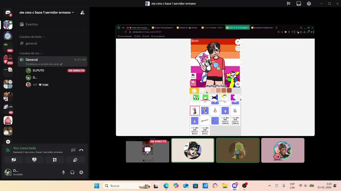Open server with 203 notifications badge
Viewport: 341px width, 191px height.
pyautogui.click(x=8, y=59)
